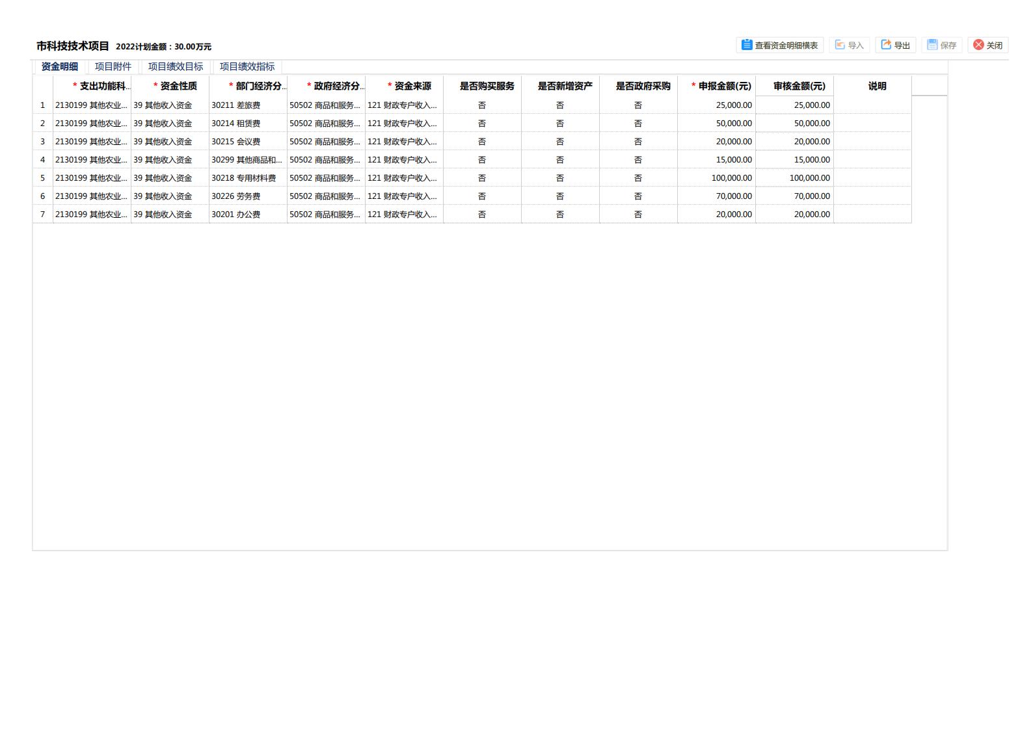Click 申报金额 20,000.00 in the 会议费 row
The height and width of the screenshot is (730, 1033).
pyautogui.click(x=716, y=141)
